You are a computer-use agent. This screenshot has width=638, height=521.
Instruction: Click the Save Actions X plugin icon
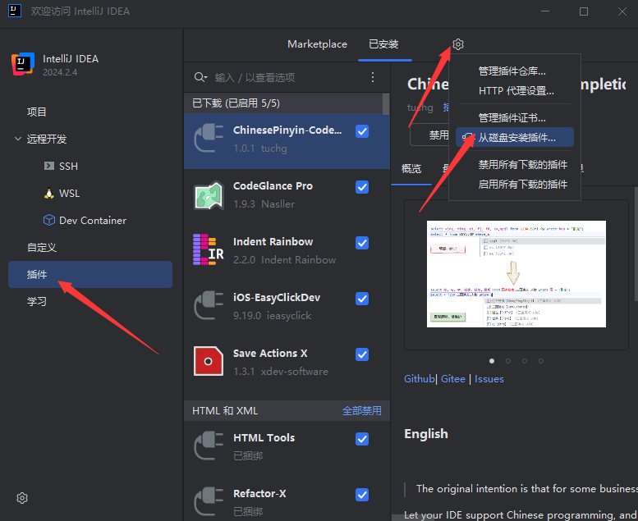tap(209, 362)
